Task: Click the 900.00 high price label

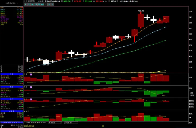Action: click(x=141, y=11)
